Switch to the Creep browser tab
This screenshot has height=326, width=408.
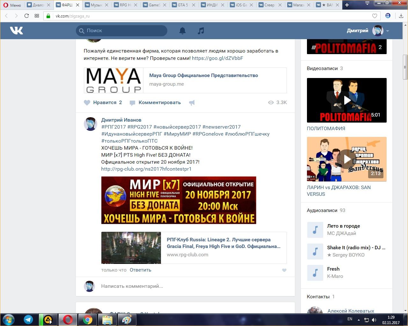tap(269, 5)
